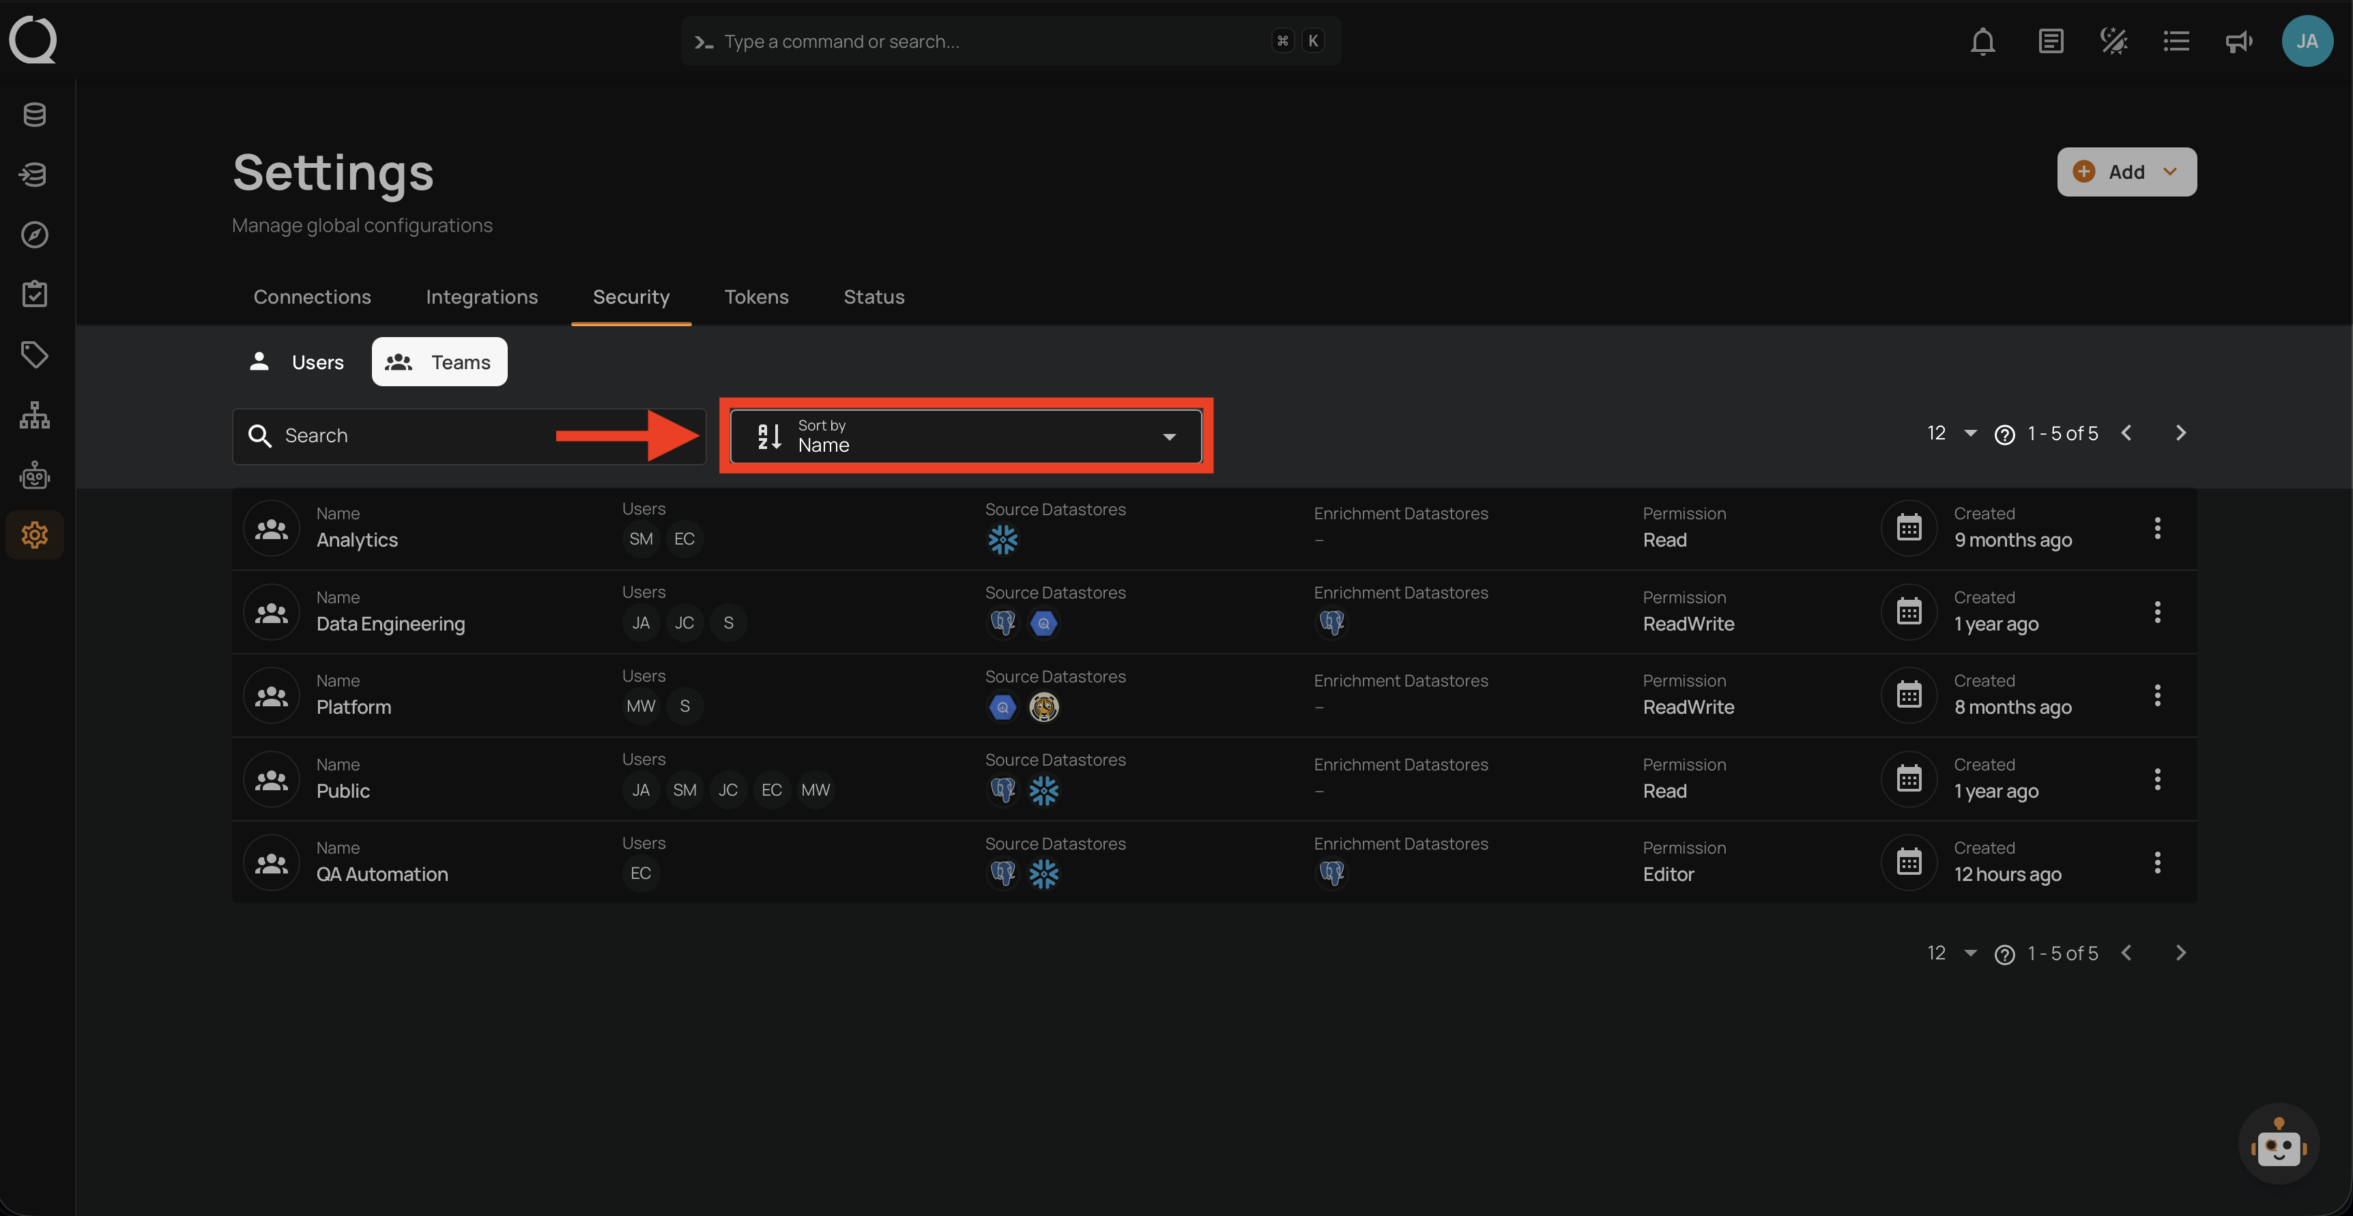Go to the next page from top pagination

(x=2180, y=434)
